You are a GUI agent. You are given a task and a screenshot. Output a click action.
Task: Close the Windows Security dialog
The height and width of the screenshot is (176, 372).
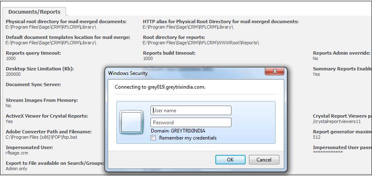coord(274,71)
